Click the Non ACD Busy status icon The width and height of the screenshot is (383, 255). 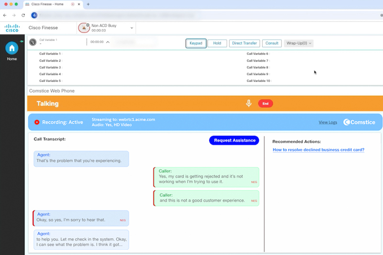coord(84,28)
